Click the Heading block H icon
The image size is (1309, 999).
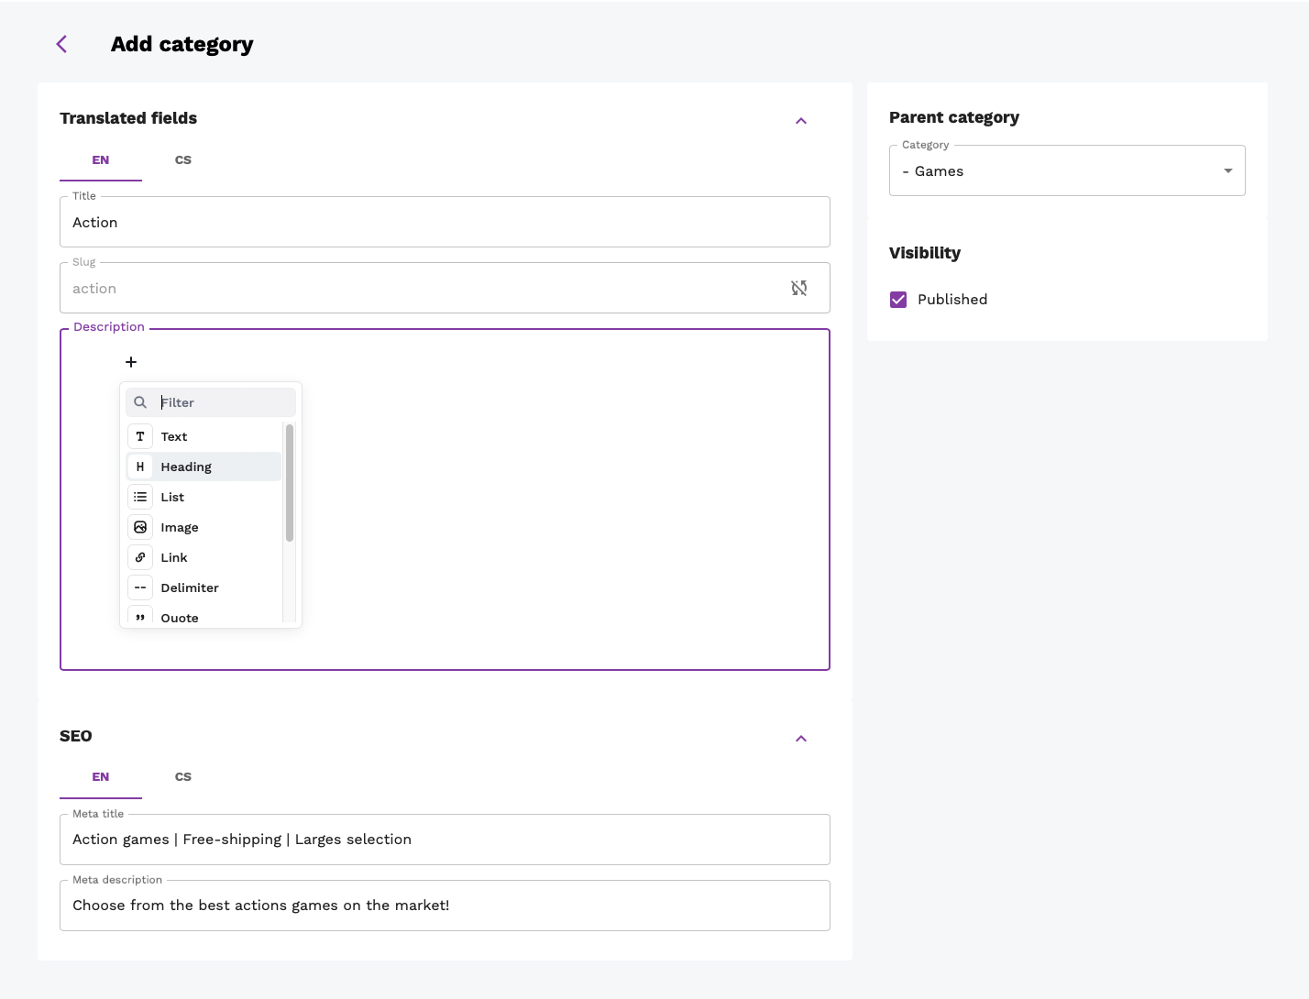pos(140,467)
